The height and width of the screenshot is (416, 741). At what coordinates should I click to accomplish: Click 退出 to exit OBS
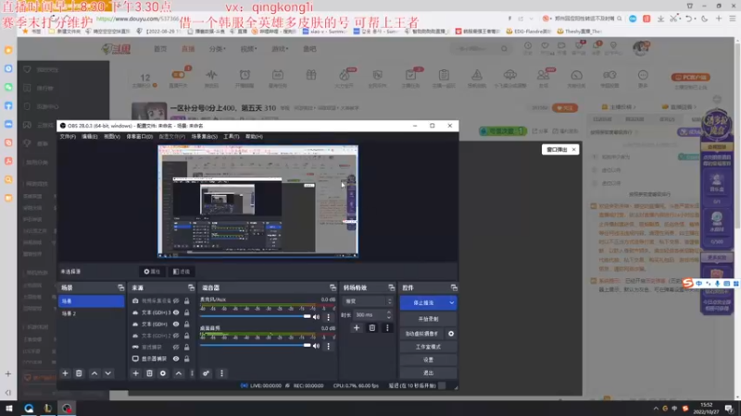click(x=428, y=373)
